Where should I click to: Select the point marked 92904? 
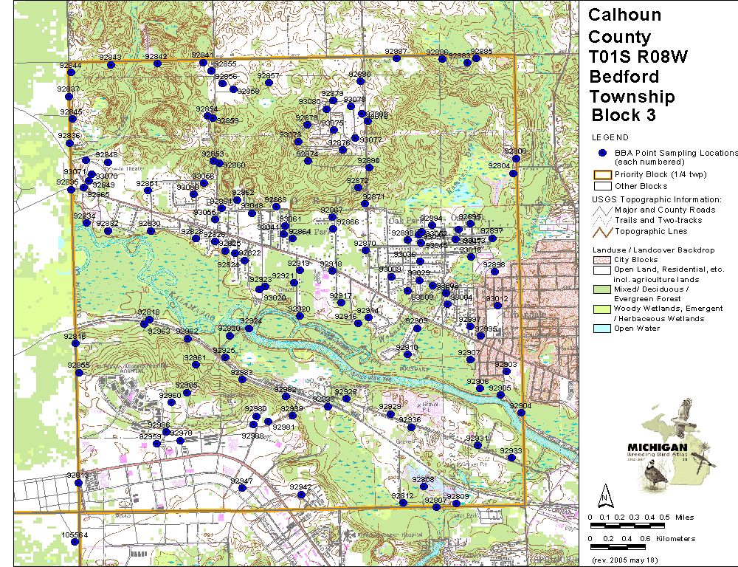(521, 413)
